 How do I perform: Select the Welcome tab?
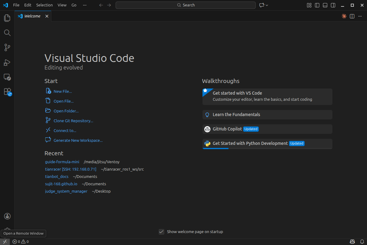tap(32, 16)
